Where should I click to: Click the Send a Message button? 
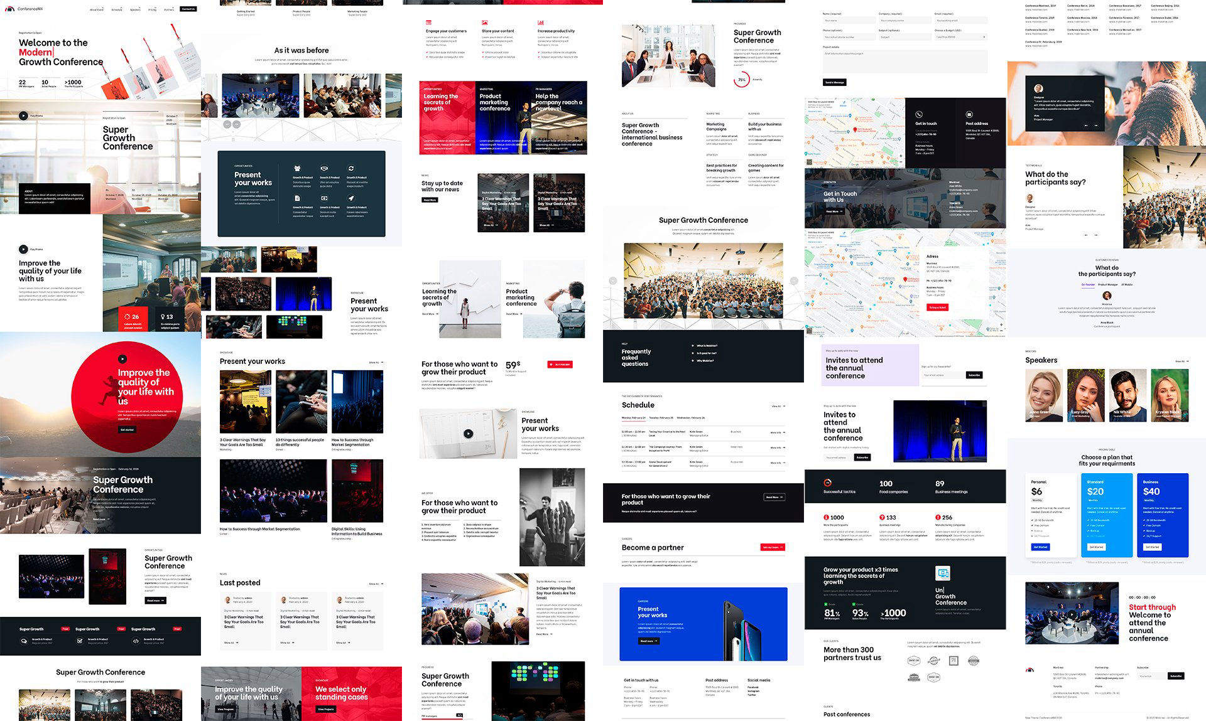click(834, 82)
